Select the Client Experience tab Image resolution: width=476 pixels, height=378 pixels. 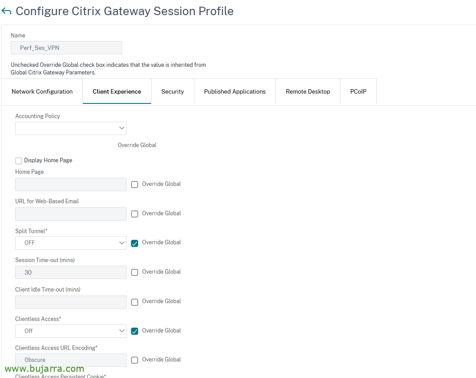[117, 91]
